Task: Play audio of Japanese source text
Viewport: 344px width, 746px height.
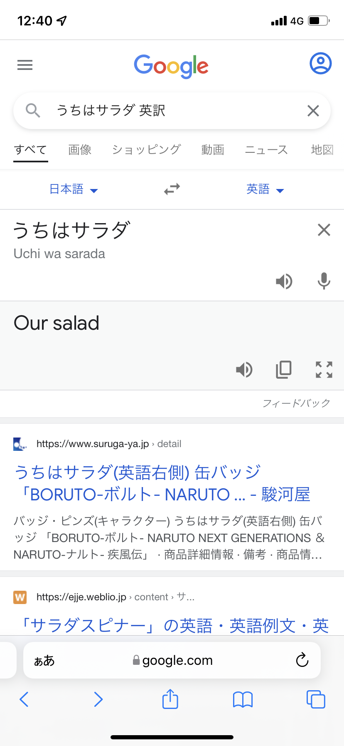Action: (284, 282)
